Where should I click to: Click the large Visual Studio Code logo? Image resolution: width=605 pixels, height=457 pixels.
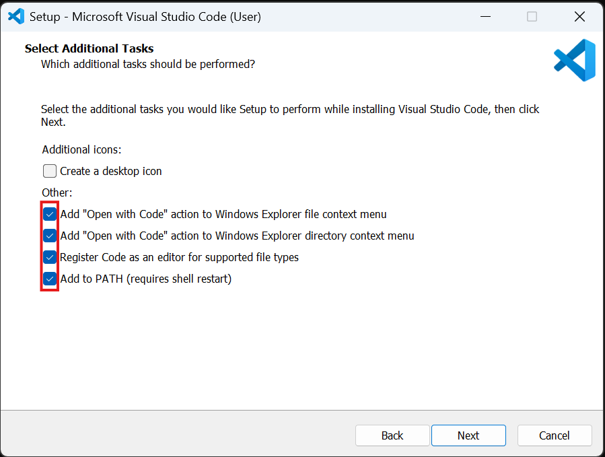pos(575,61)
